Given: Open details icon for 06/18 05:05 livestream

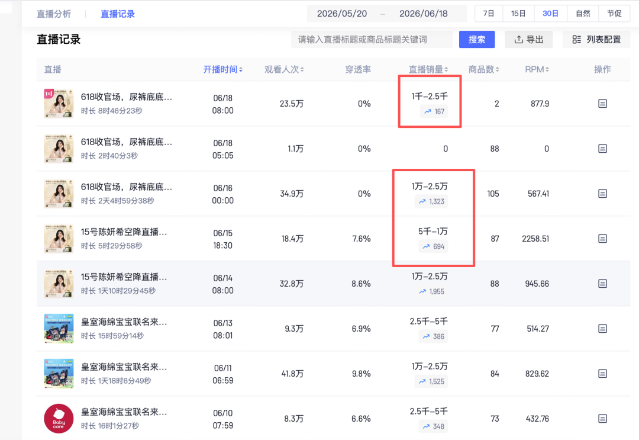Looking at the screenshot, I should [x=602, y=149].
